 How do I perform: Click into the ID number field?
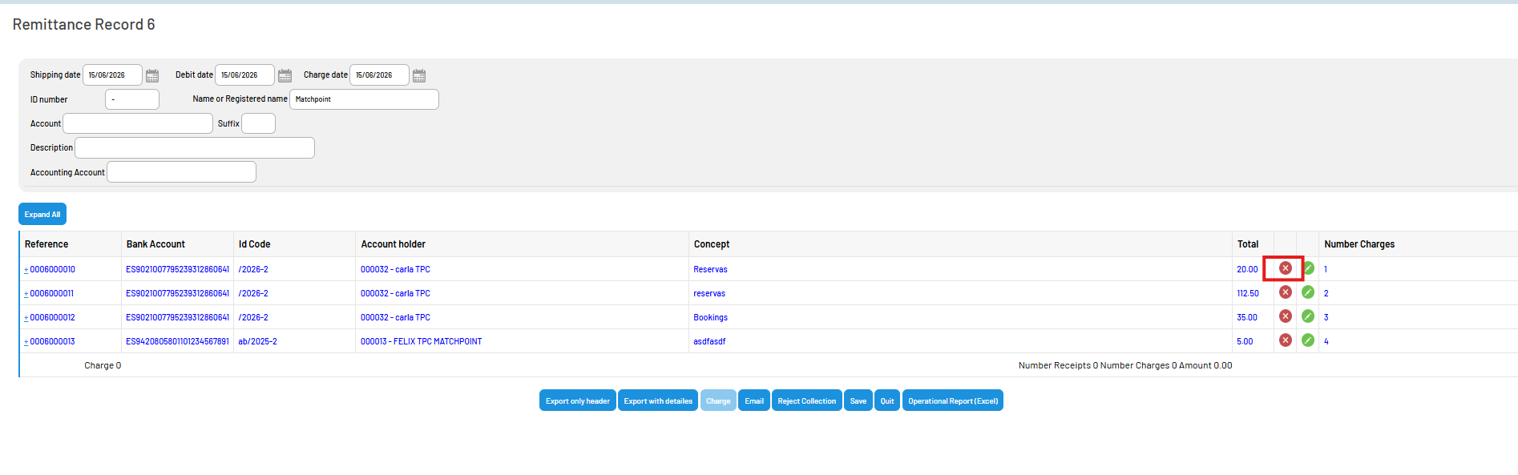132,99
